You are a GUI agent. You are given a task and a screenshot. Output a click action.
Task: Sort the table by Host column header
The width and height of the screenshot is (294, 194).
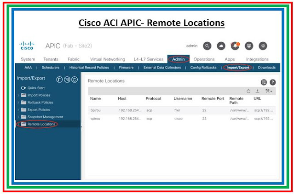tap(122, 98)
